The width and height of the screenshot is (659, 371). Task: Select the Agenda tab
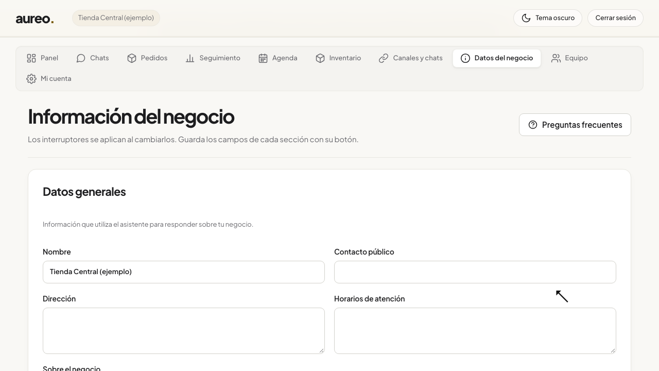[x=278, y=58]
